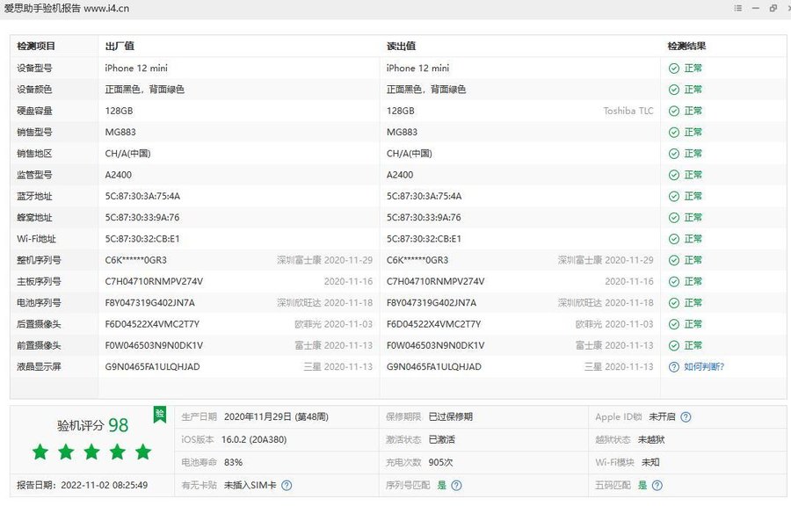Click the help icon beside 序列号匹配 是
Screen dimensions: 791x506
(x=456, y=485)
